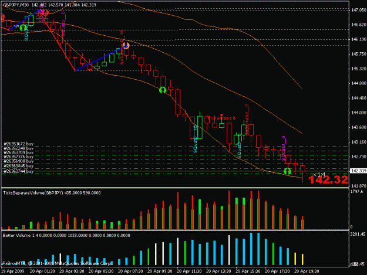Click the 147.050 price axis label
367x275 pixels.
tap(359, 10)
